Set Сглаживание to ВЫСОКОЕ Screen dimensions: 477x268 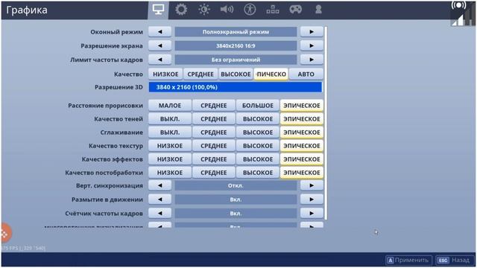click(x=258, y=133)
